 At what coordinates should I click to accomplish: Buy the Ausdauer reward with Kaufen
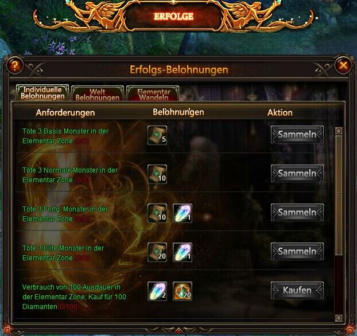[x=297, y=291]
